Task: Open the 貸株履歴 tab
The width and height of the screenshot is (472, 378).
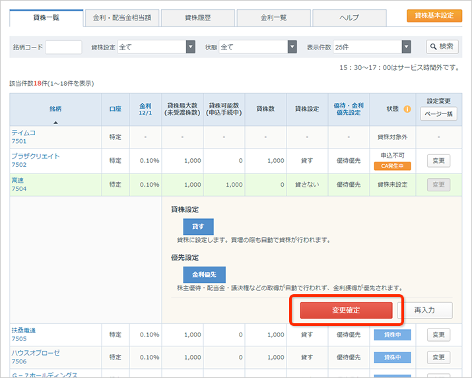Action: 197,17
